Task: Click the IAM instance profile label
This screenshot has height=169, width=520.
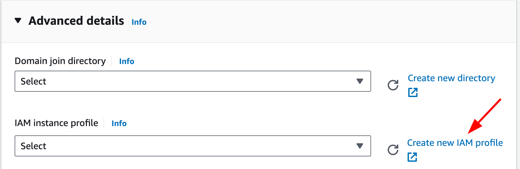Action: pyautogui.click(x=56, y=123)
